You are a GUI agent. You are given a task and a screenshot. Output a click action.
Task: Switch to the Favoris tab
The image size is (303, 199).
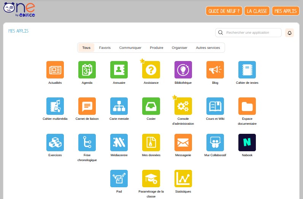pos(105,48)
